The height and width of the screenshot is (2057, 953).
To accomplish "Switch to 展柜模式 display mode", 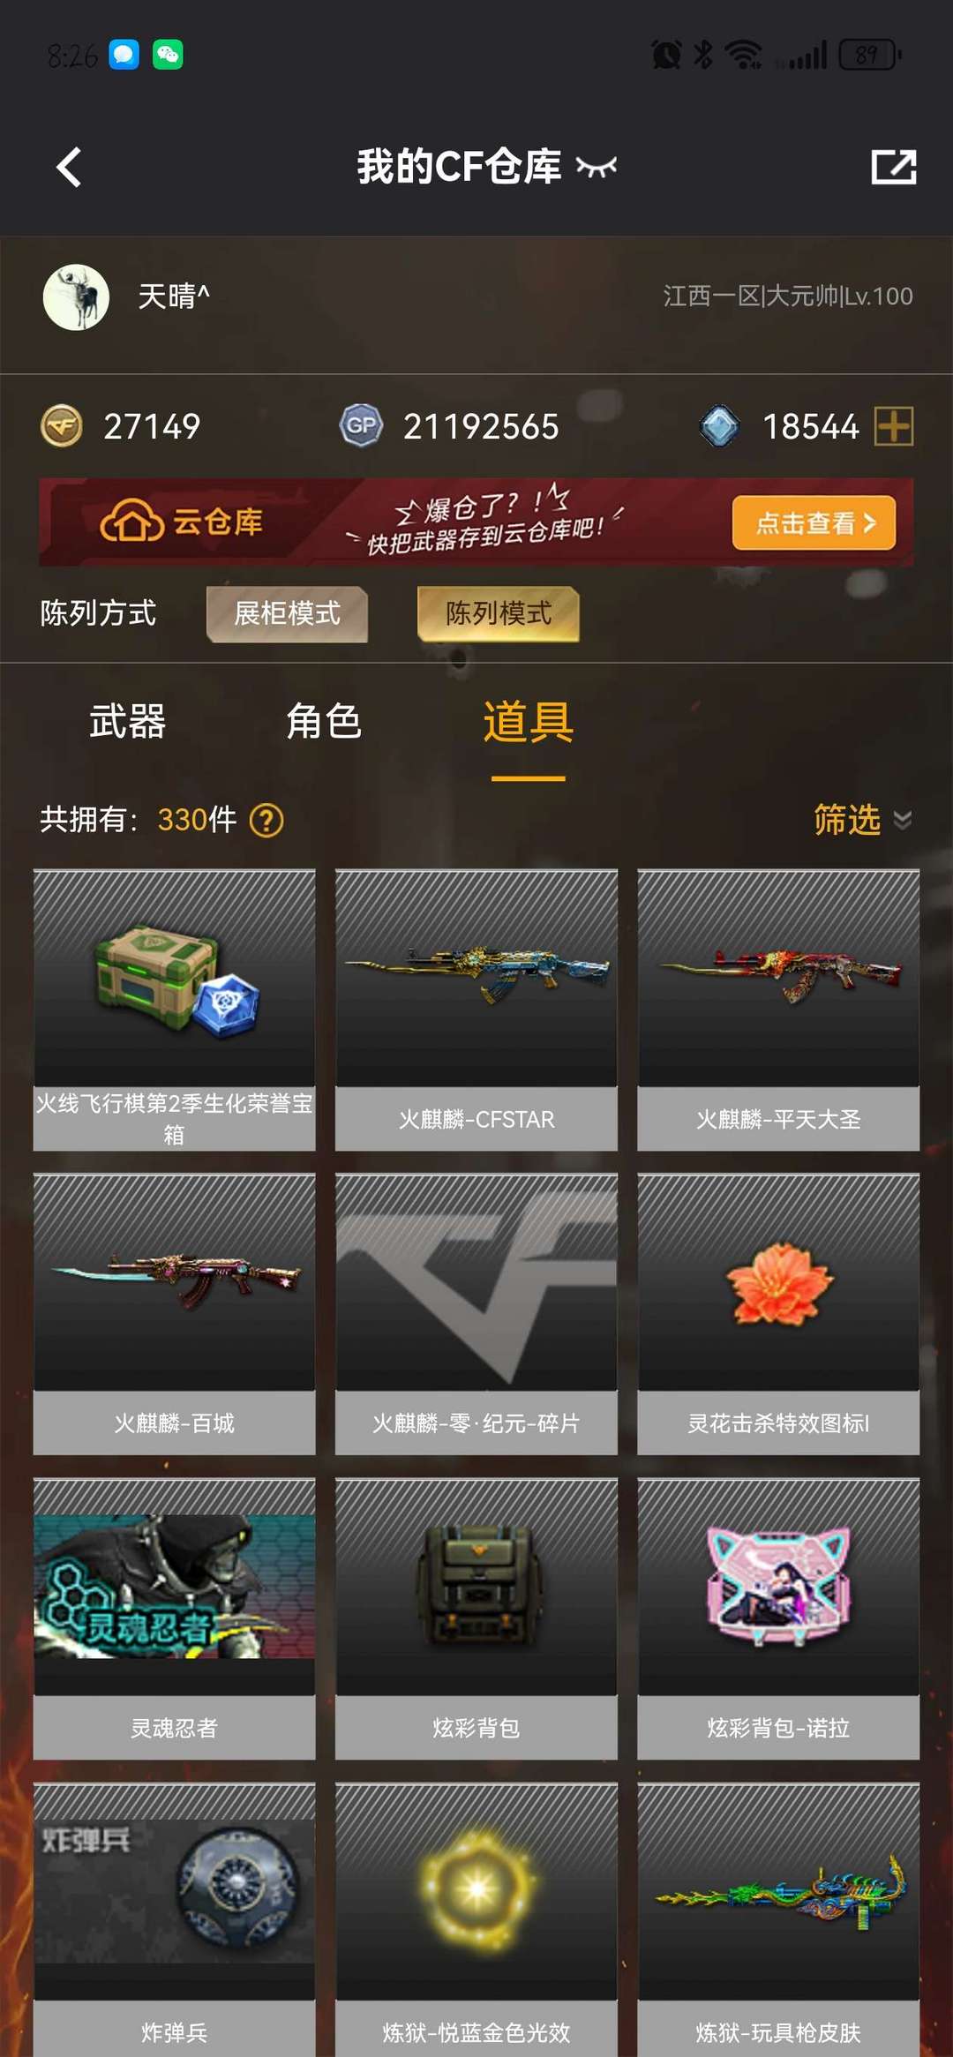I will 287,613.
